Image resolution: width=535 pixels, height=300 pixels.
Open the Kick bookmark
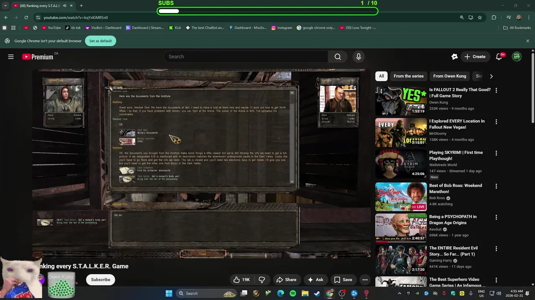[175, 28]
